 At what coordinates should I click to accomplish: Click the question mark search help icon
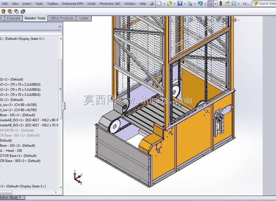pyautogui.click(x=256, y=3)
